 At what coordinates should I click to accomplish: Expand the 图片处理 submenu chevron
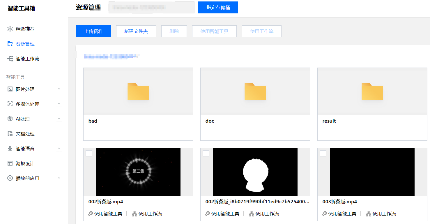[59, 89]
